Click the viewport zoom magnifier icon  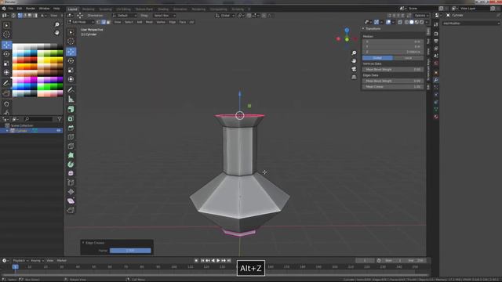tap(354, 52)
